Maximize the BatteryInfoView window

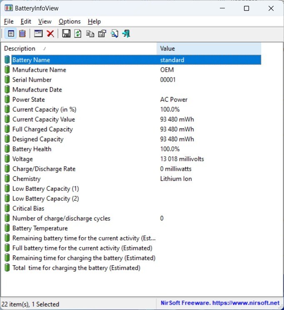pyautogui.click(x=247, y=8)
